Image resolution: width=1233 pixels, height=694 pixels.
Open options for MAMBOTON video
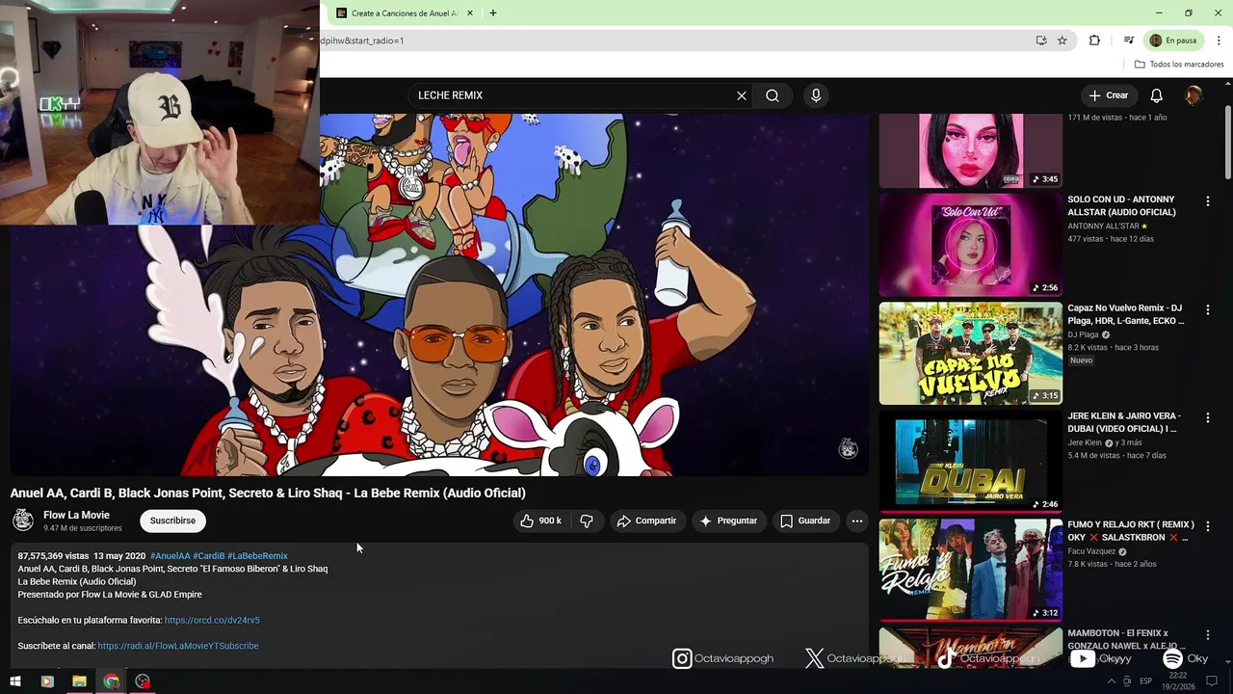pos(1207,635)
